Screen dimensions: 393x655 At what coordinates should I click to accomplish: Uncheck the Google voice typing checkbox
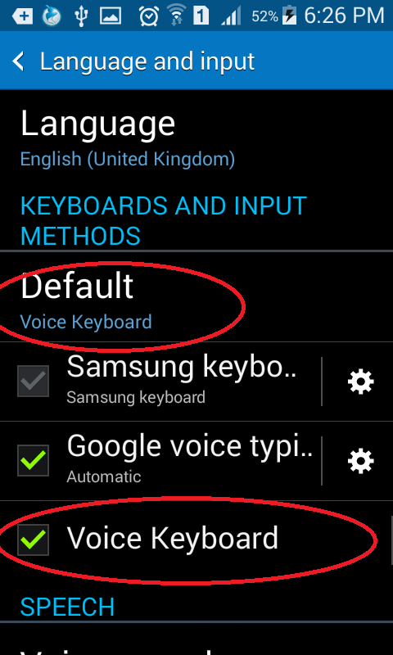coord(33,460)
